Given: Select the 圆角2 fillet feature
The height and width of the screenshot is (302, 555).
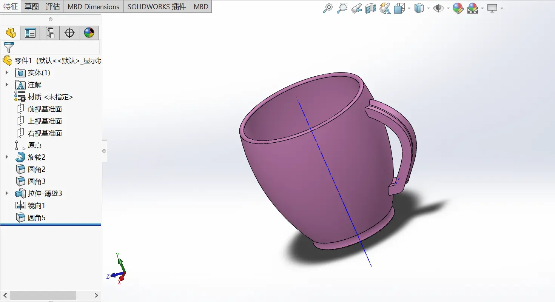Looking at the screenshot, I should (37, 169).
